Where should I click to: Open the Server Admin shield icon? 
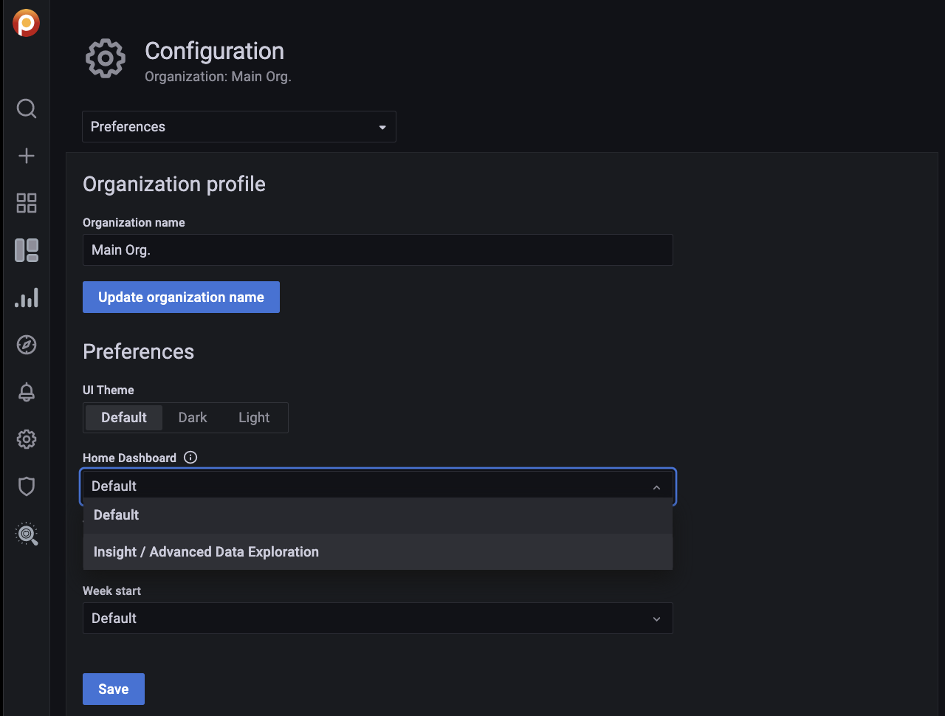(x=27, y=486)
